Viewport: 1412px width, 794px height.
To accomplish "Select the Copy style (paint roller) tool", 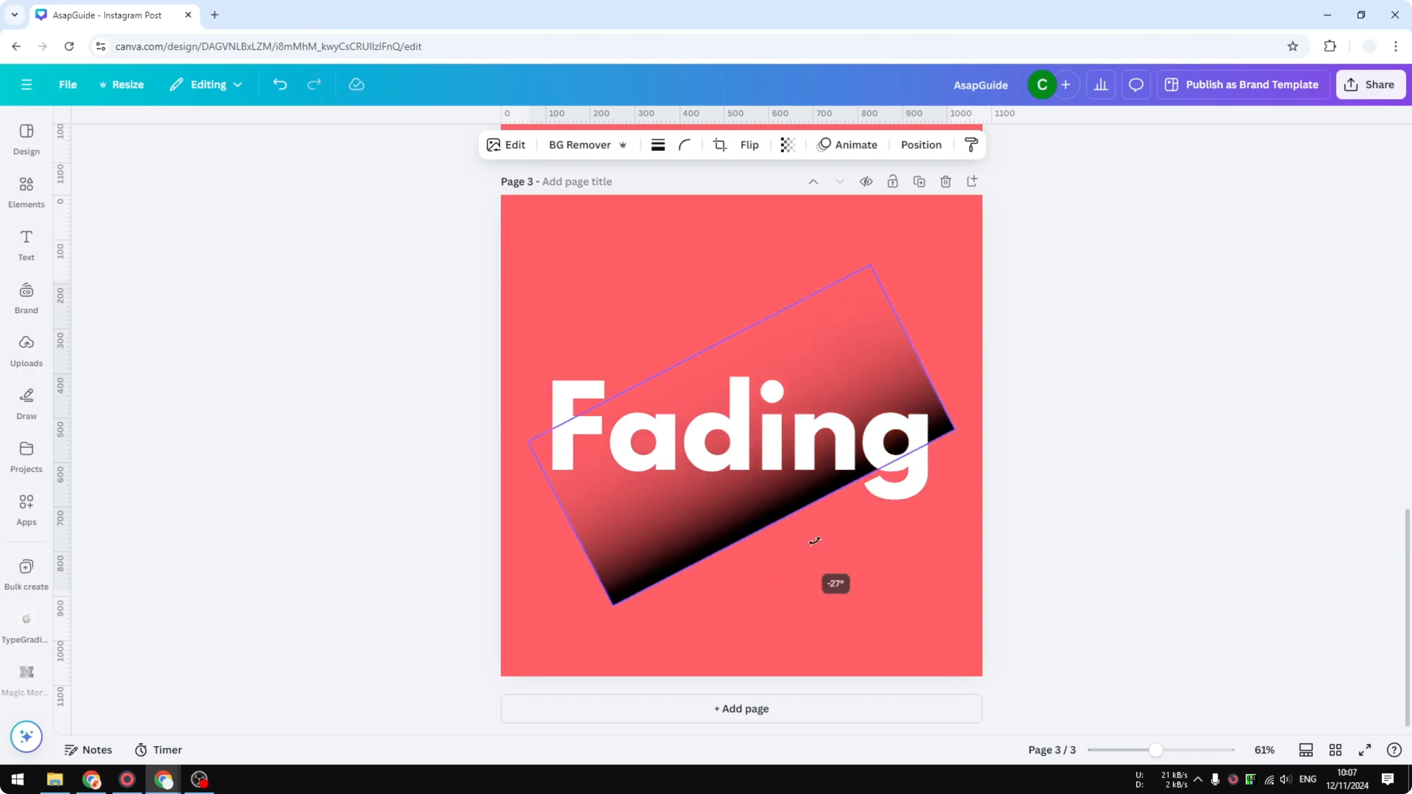I will click(x=971, y=145).
